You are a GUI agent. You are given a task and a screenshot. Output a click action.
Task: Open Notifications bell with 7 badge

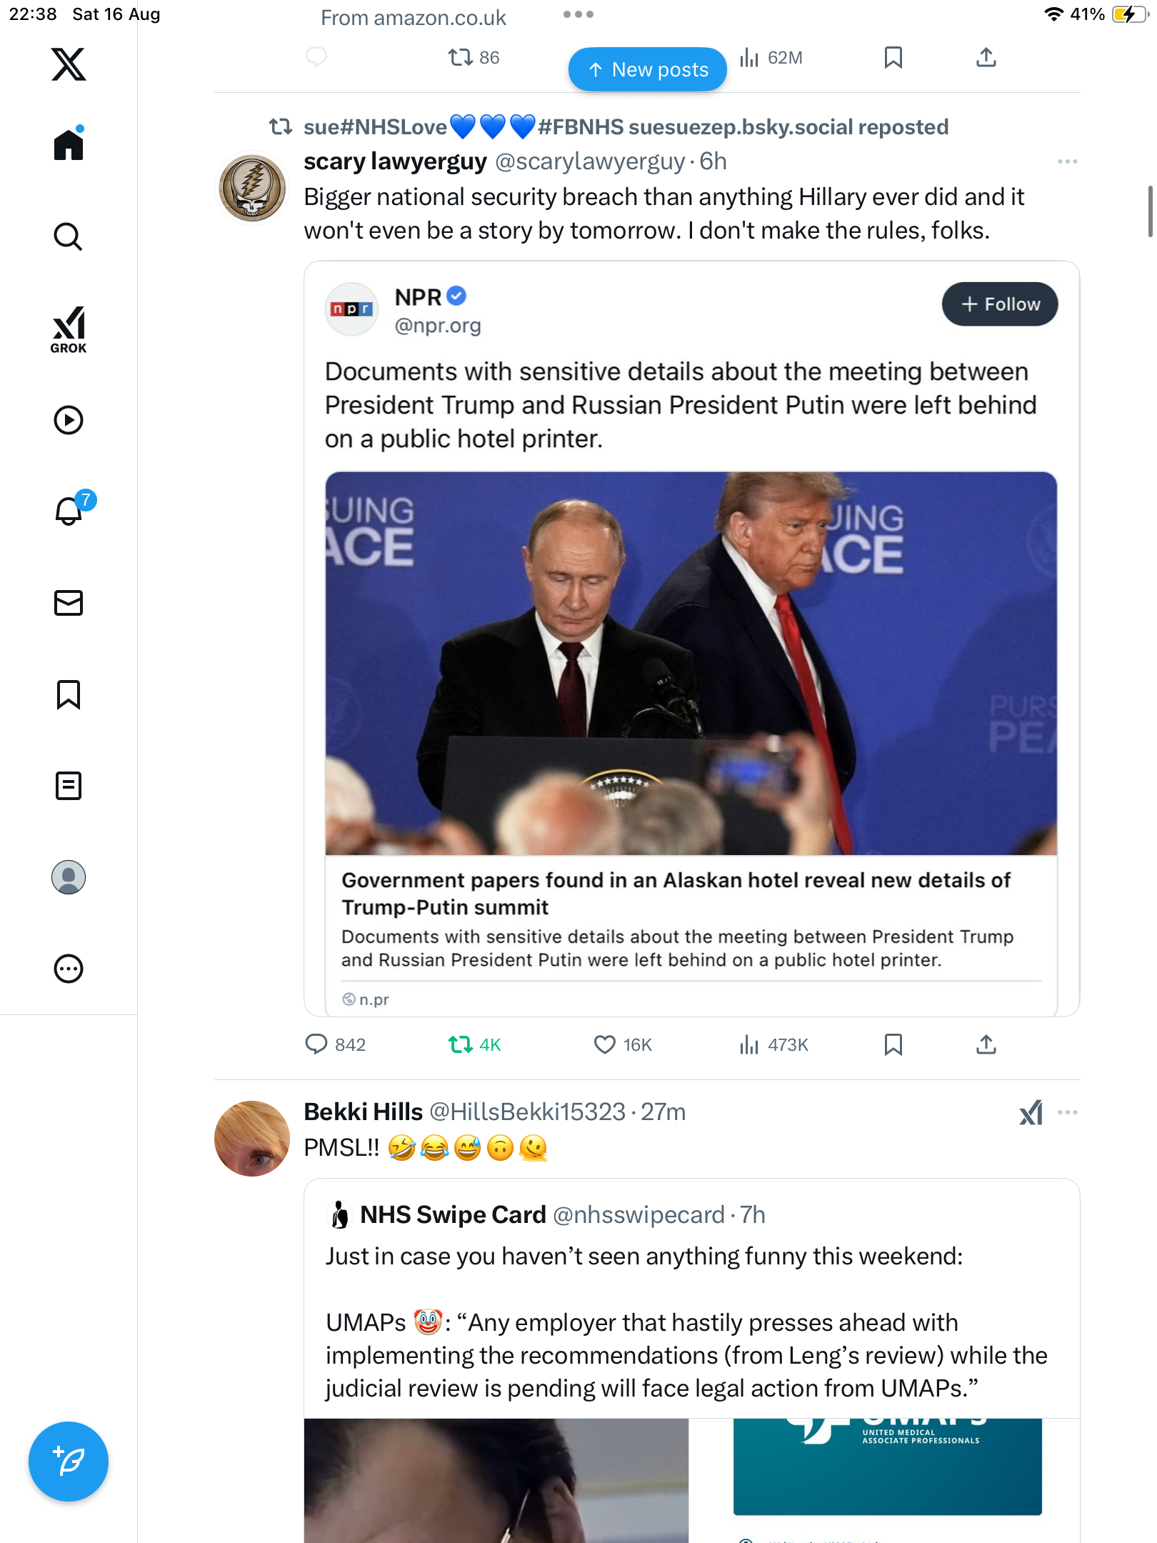69,511
